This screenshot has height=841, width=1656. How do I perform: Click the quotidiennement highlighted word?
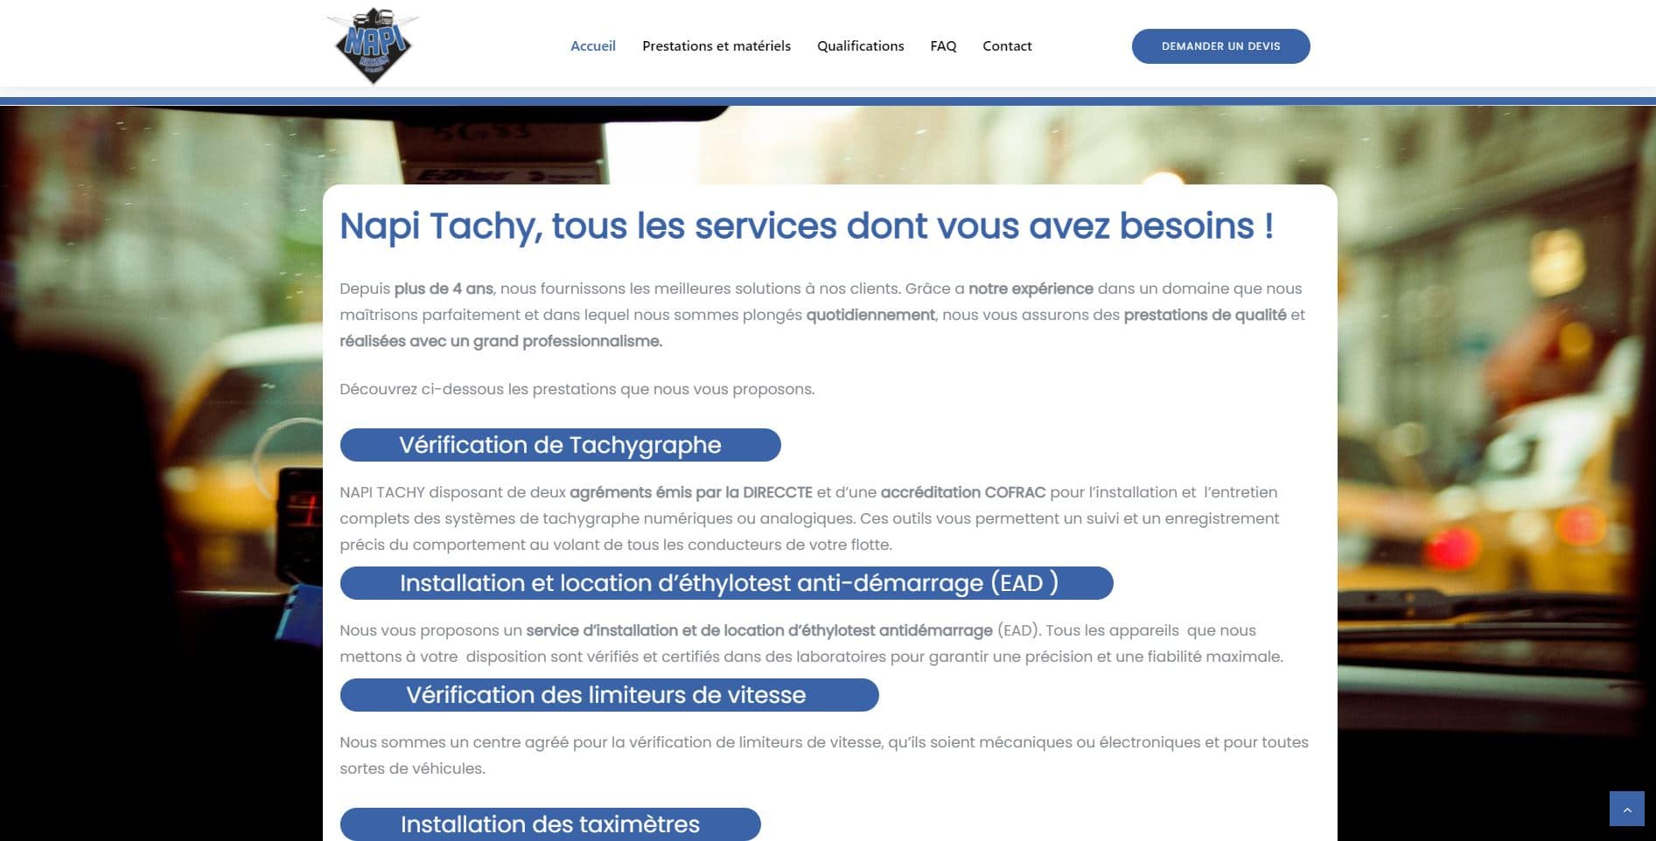coord(870,315)
